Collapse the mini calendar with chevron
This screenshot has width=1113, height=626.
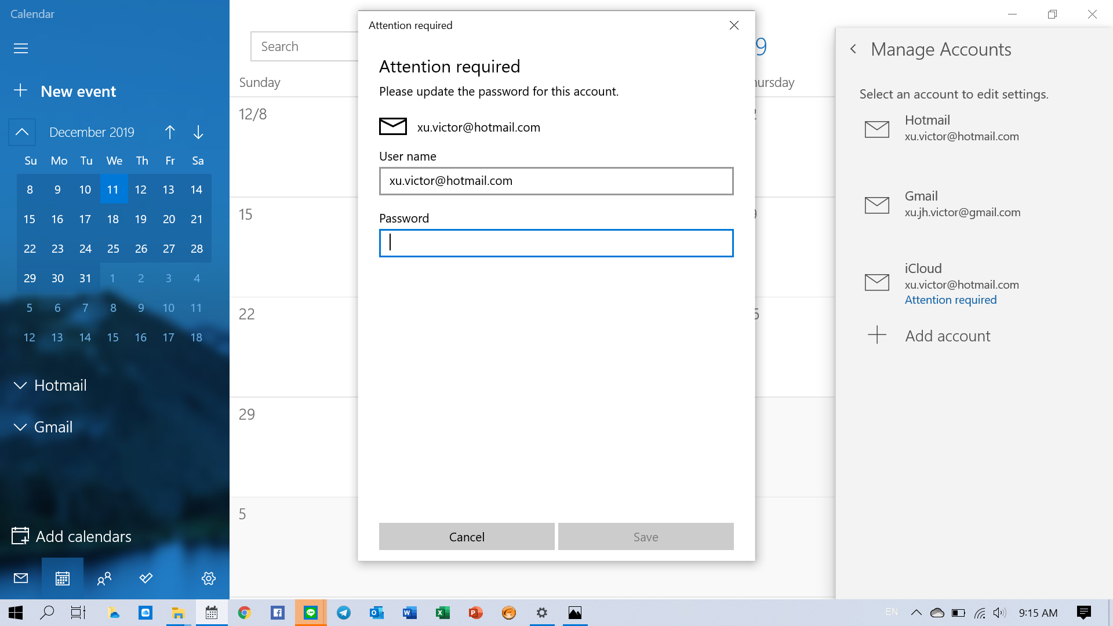click(22, 132)
